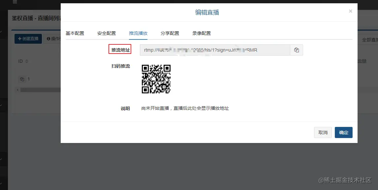378x190 pixels.
Task: Open the 分享配置 tab
Action: [x=170, y=33]
